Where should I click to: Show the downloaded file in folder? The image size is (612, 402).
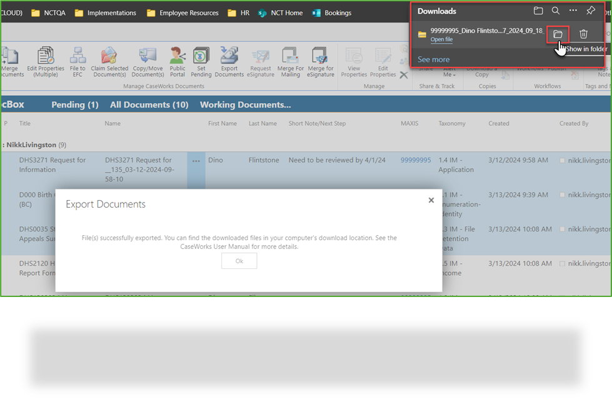pyautogui.click(x=558, y=34)
